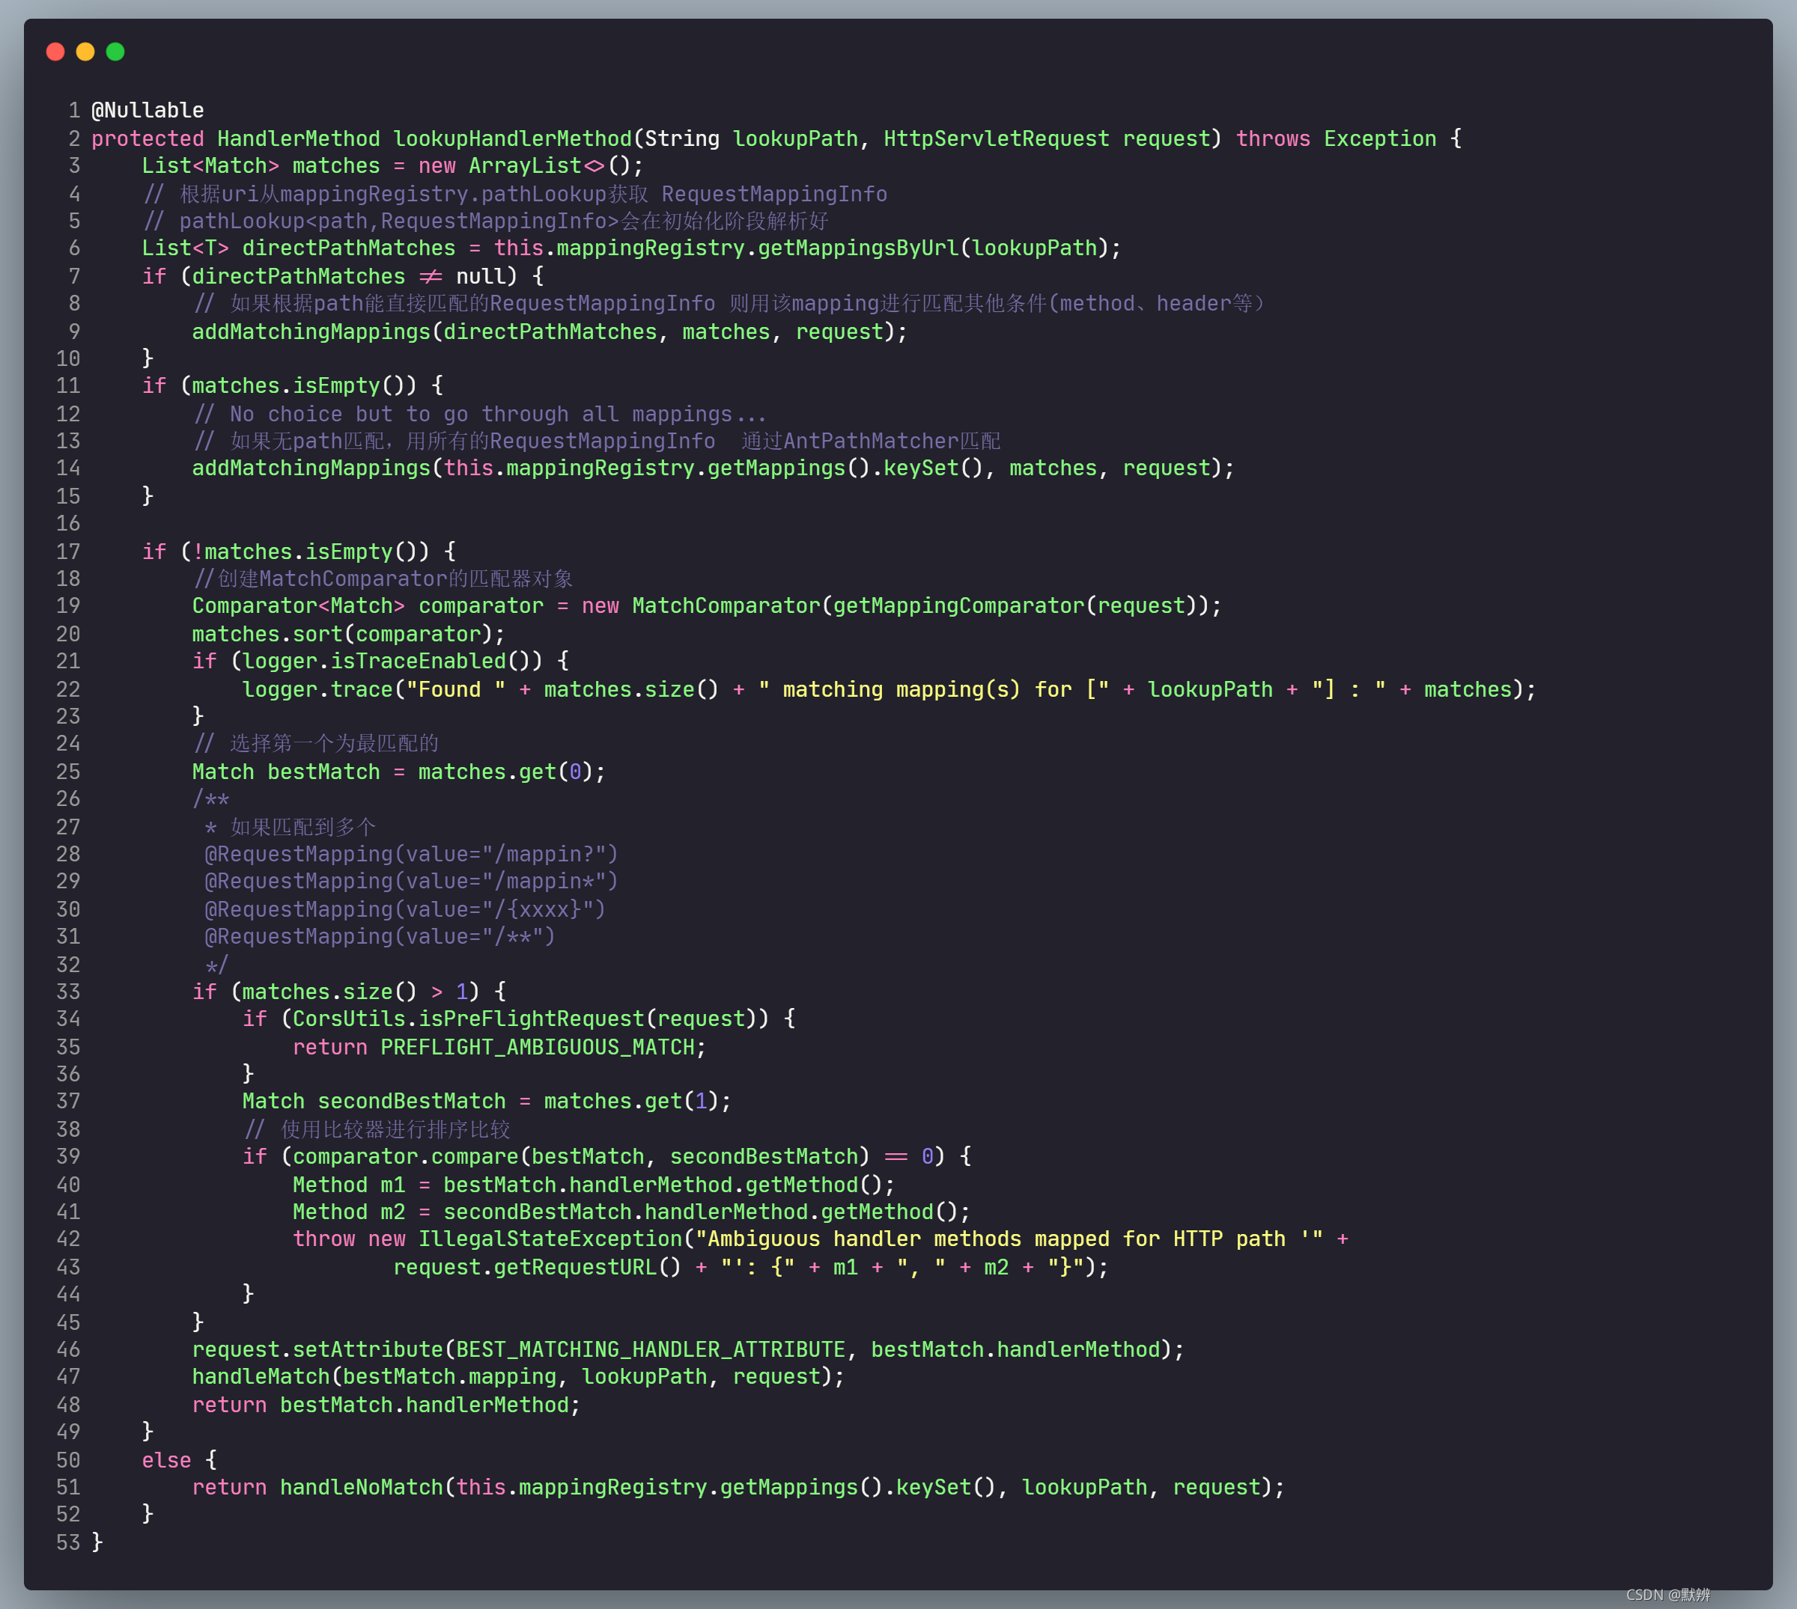Image resolution: width=1797 pixels, height=1609 pixels.
Task: Click the 'matching mapping(s) for [' string
Action: pos(934,689)
